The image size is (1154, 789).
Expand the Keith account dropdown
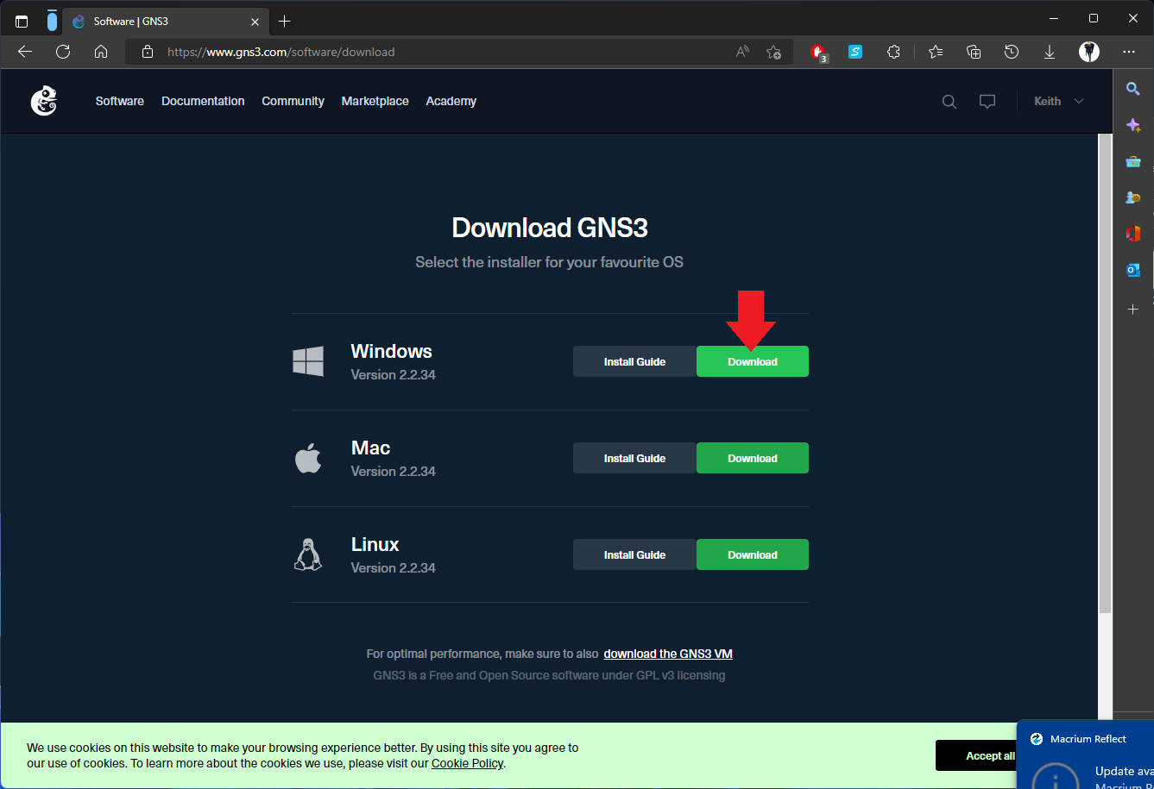1058,101
